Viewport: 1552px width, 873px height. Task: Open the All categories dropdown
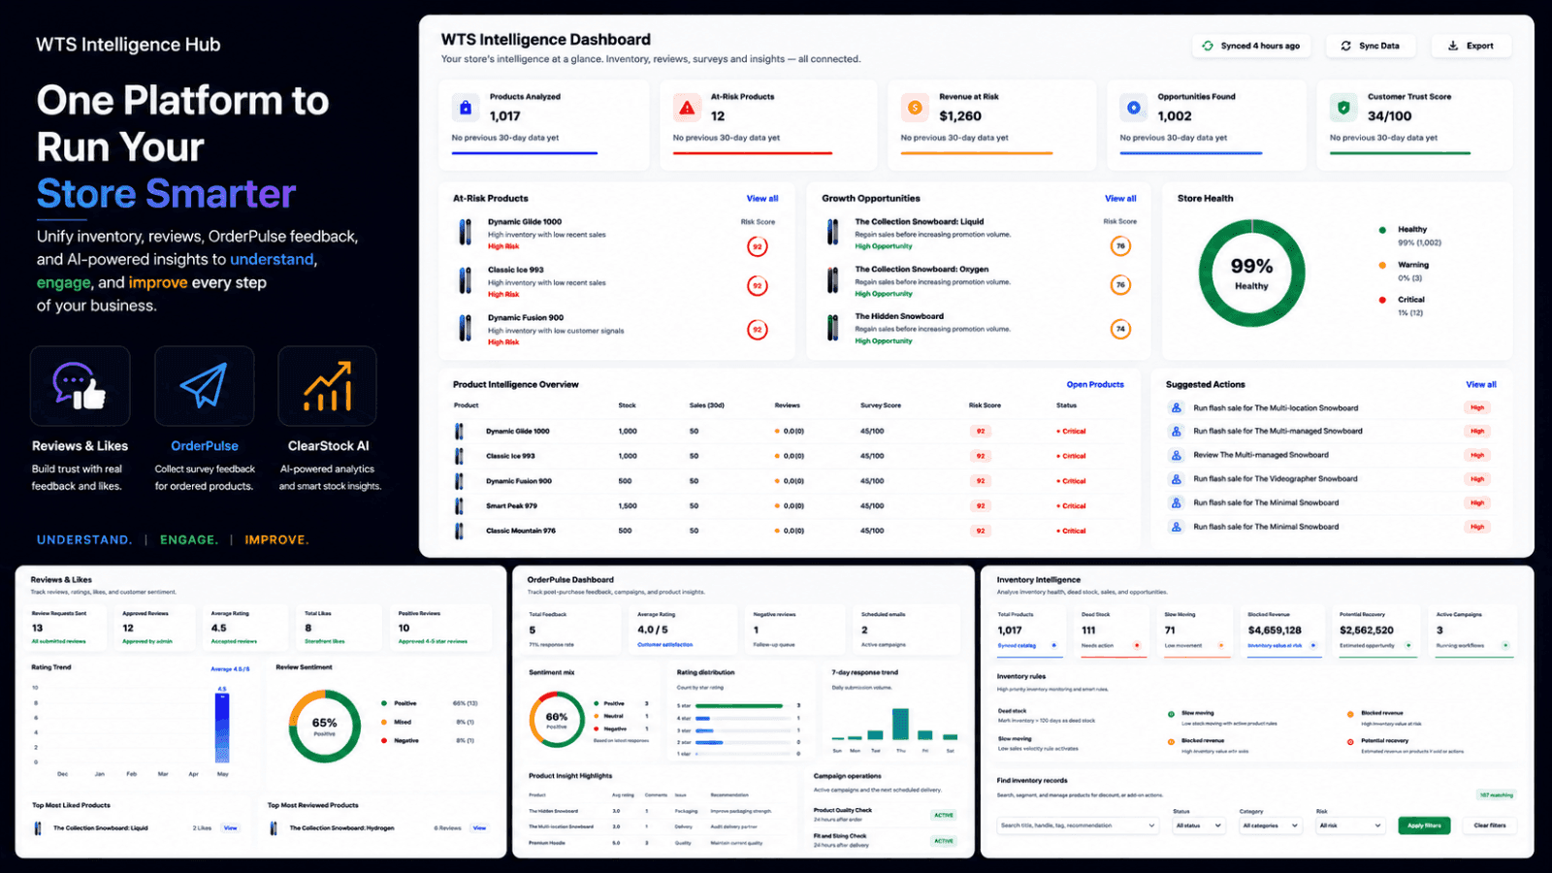1270,825
